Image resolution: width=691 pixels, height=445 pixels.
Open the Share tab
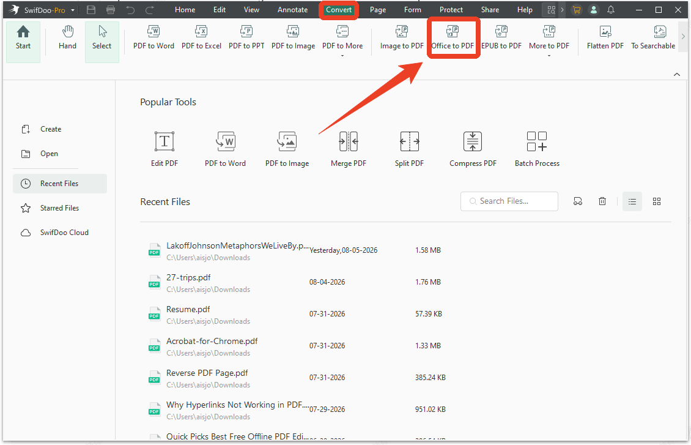pos(490,10)
